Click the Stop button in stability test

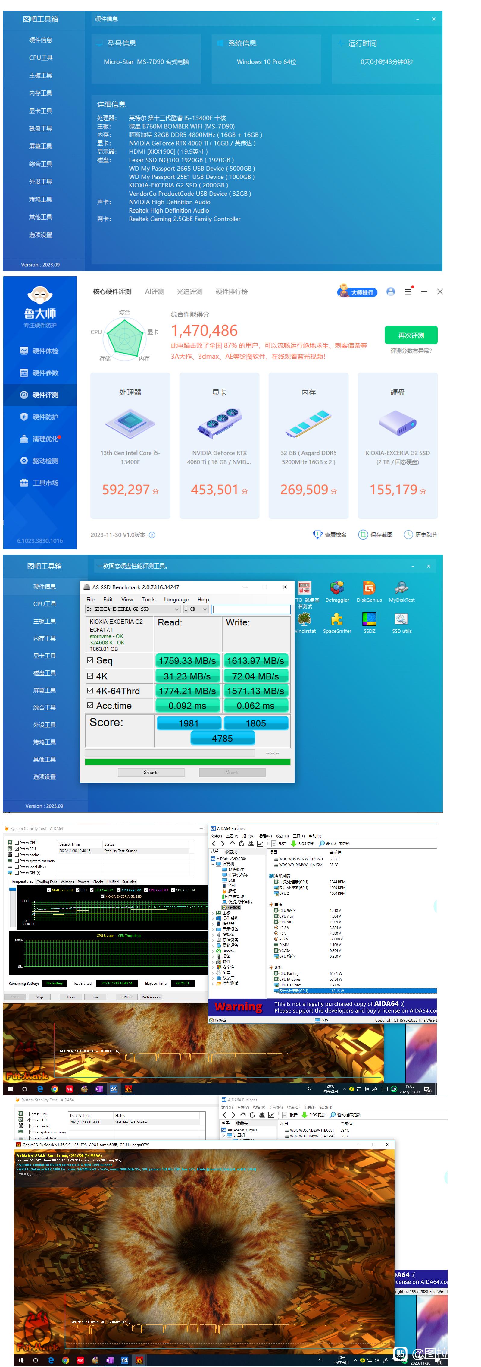tap(39, 997)
